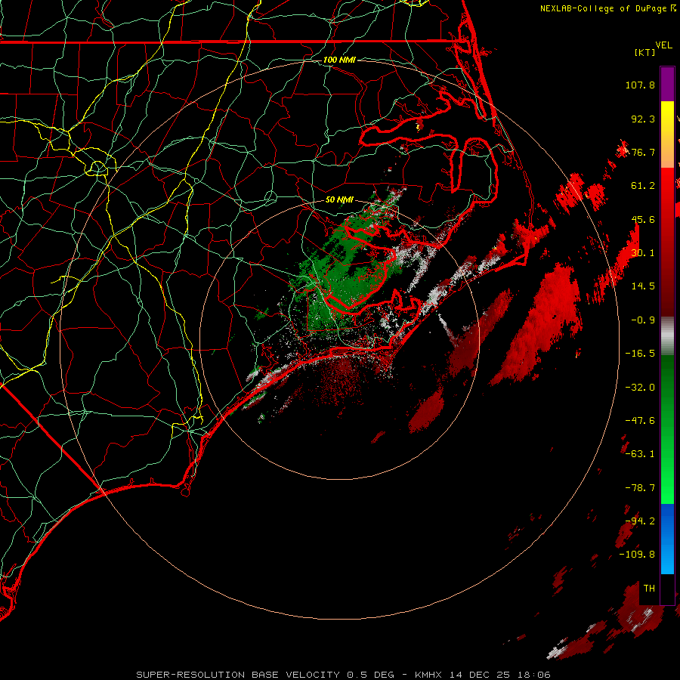The height and width of the screenshot is (680, 680).
Task: Click the purple segment of the color bar
Action: pos(667,84)
